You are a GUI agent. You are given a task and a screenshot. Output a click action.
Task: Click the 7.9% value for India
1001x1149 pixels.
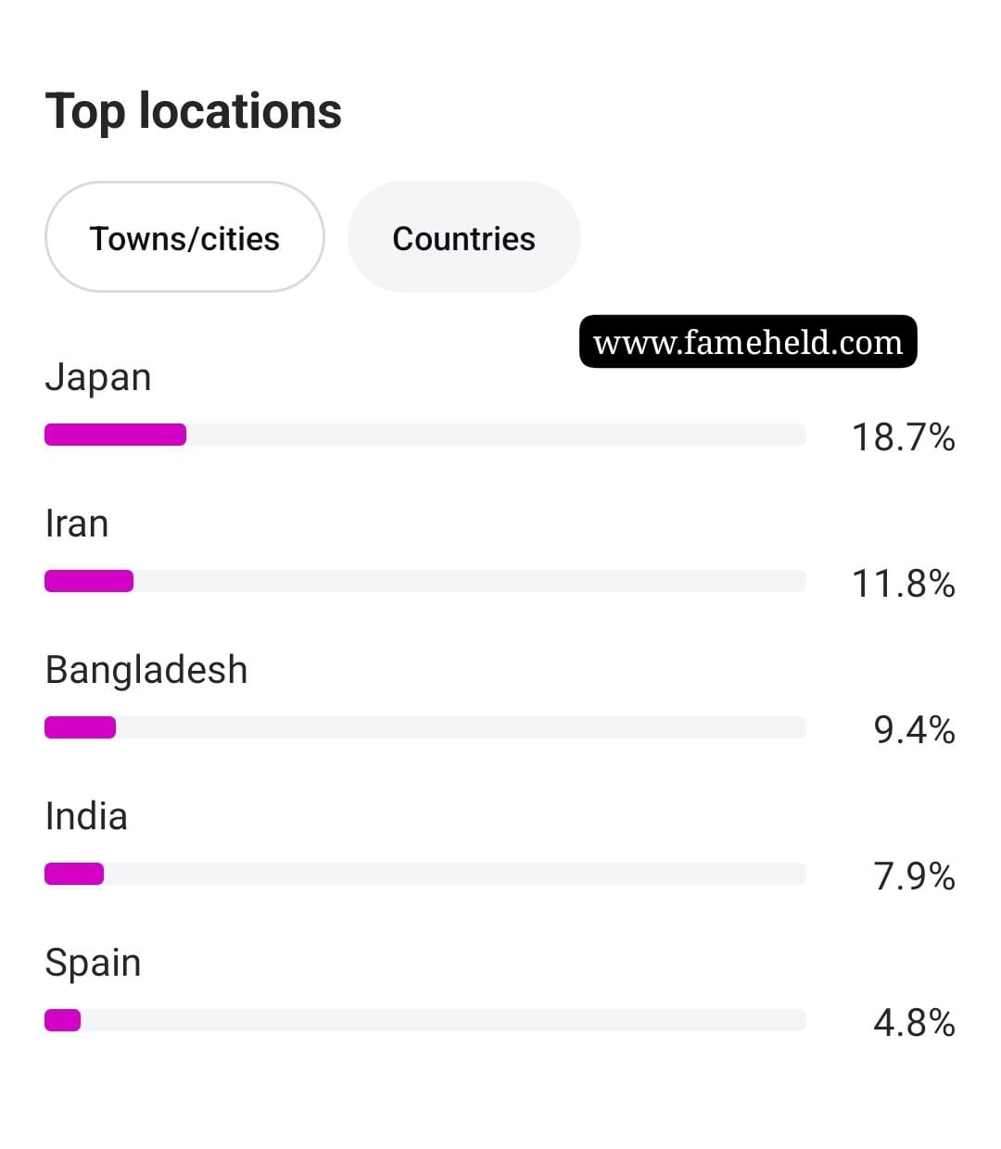pyautogui.click(x=914, y=876)
